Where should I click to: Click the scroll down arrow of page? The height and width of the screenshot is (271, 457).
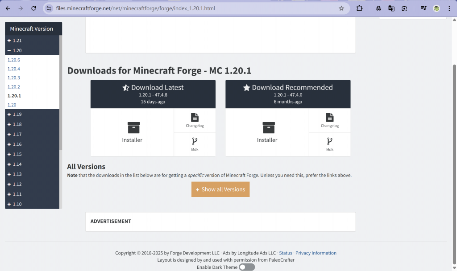(454, 268)
